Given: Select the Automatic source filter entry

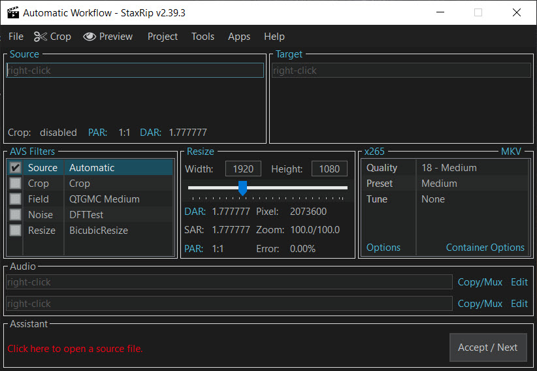Looking at the screenshot, I should tap(91, 167).
